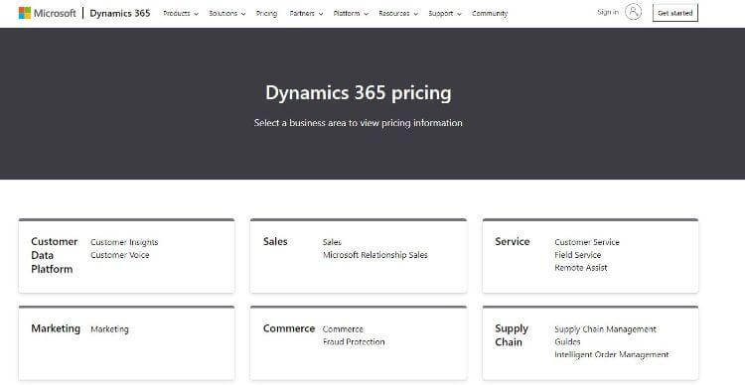The image size is (745, 385).
Task: Expand the Partners dropdown menu
Action: click(306, 14)
